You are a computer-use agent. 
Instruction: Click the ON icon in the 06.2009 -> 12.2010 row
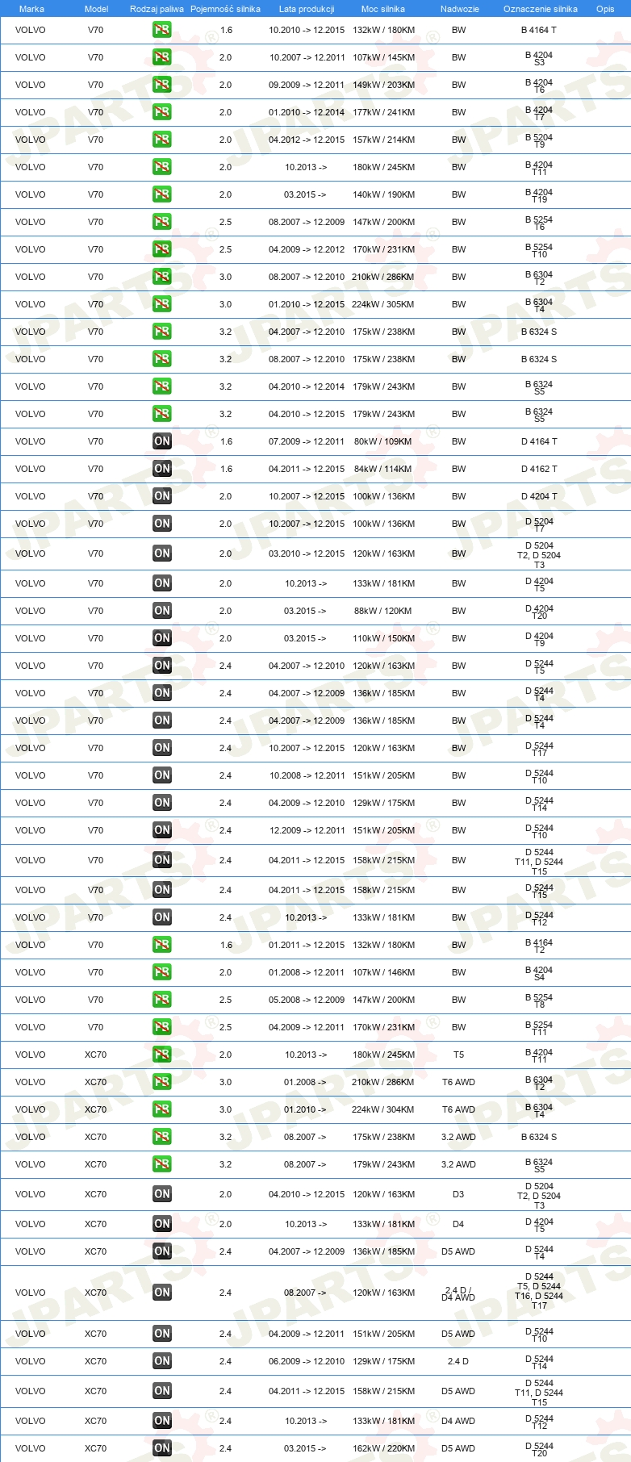click(x=161, y=1361)
